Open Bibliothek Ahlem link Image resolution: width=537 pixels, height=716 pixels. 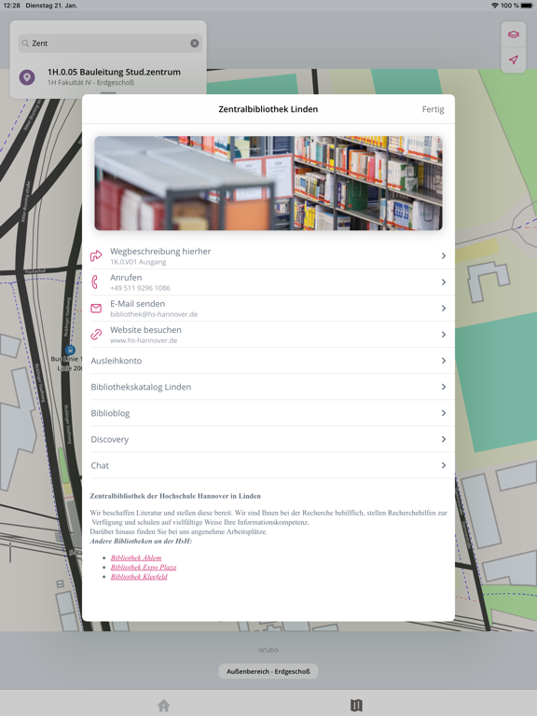(136, 558)
